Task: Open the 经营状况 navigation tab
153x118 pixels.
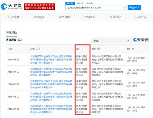Action: point(115,17)
